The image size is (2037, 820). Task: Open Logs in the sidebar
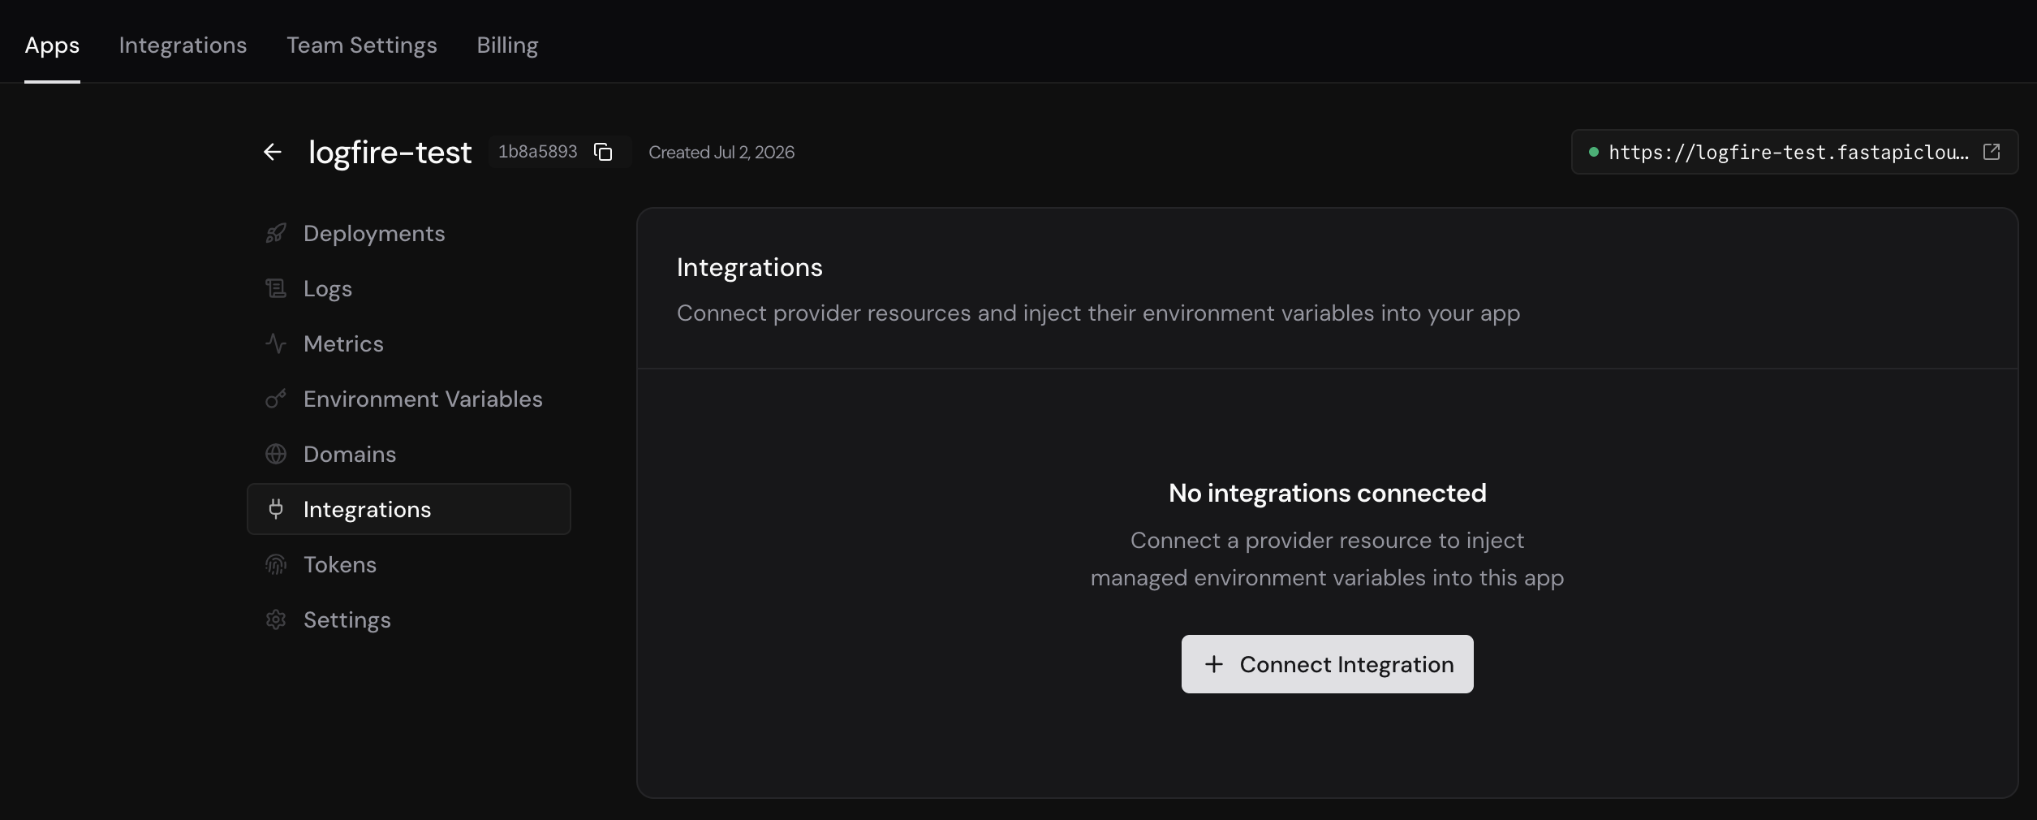409,289
